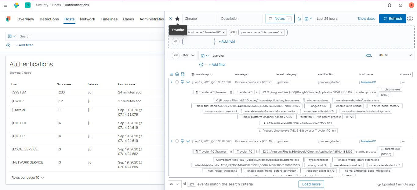Open the rows per page 25 dropdown
The width and height of the screenshot is (417, 190).
point(174,184)
